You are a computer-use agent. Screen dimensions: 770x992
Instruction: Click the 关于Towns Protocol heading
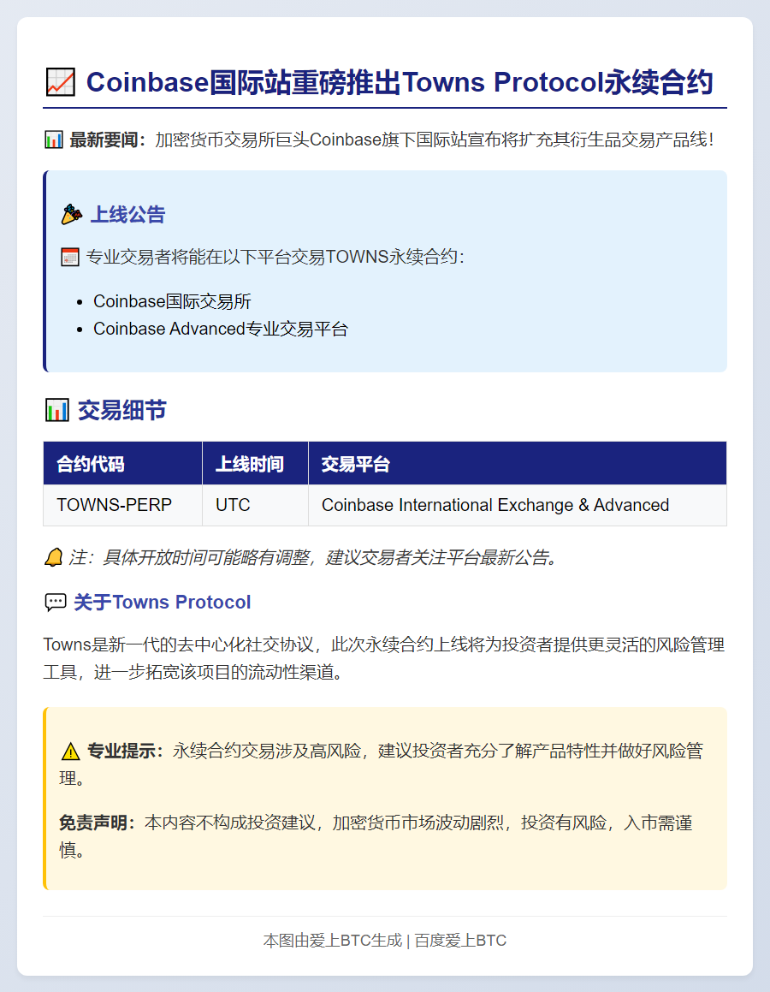pos(163,602)
